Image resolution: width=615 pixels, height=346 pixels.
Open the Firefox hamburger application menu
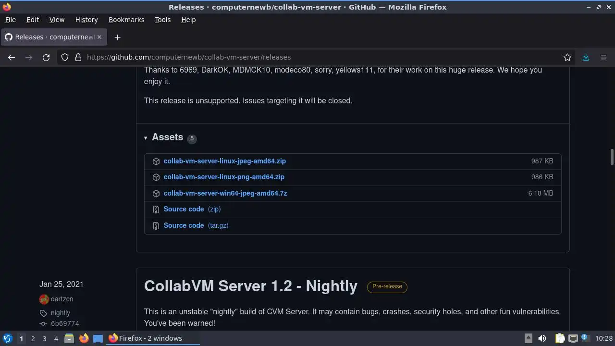(603, 57)
